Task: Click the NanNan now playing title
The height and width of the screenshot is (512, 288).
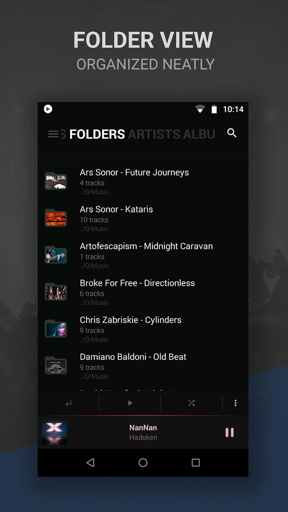Action: [143, 428]
